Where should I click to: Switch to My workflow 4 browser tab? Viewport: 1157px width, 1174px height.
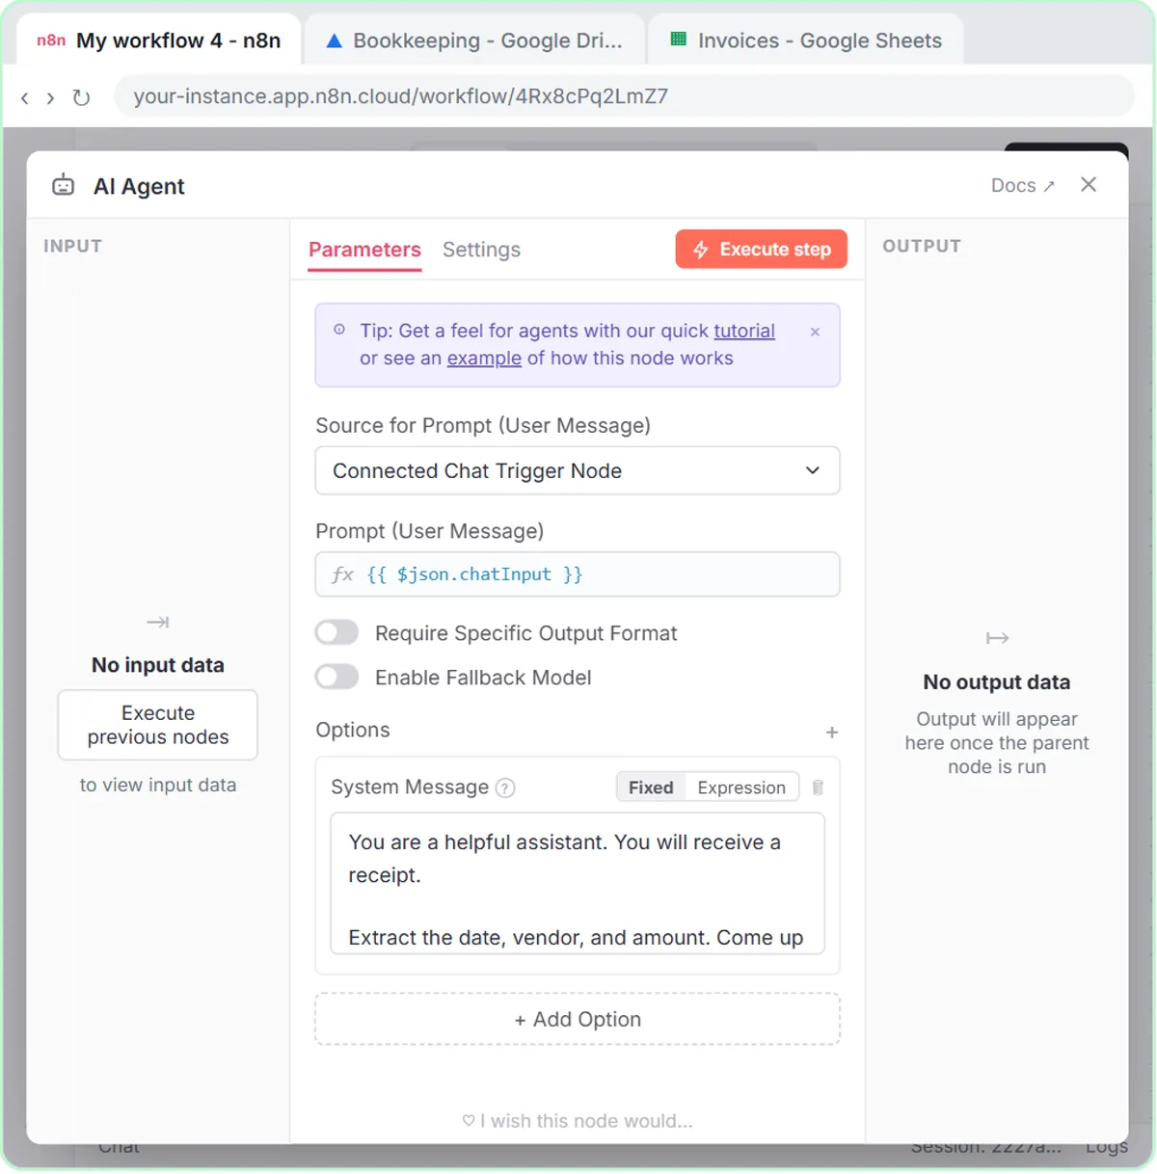160,40
